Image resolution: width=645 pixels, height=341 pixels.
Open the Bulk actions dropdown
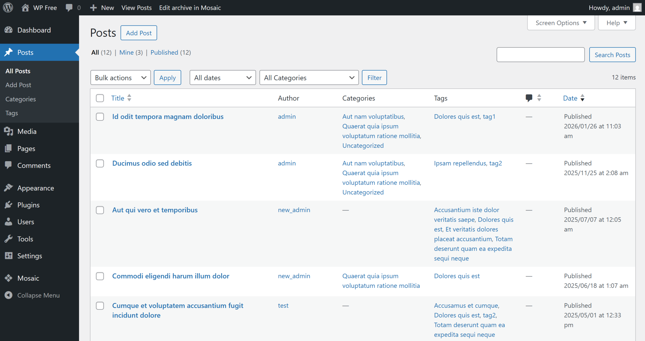(120, 78)
